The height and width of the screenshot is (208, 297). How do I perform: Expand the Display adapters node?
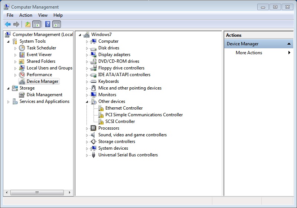pyautogui.click(x=87, y=55)
